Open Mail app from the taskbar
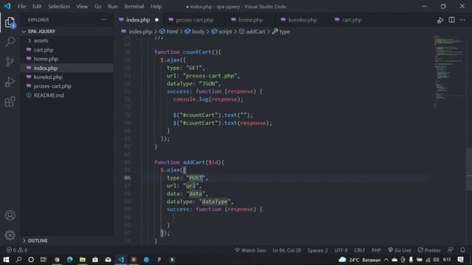The width and height of the screenshot is (472, 265). [x=108, y=260]
